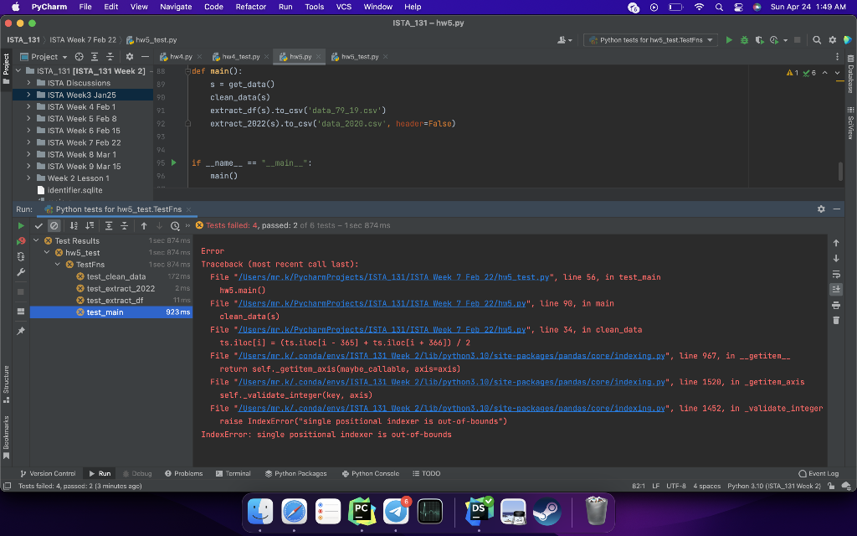Image resolution: width=857 pixels, height=536 pixels.
Task: Open the Refactor menu
Action: click(250, 7)
